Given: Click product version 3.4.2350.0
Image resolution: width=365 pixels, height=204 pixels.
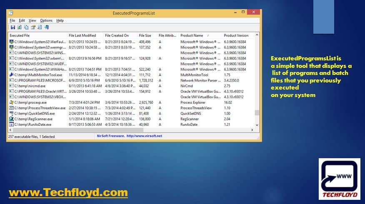Looking at the screenshot, I should click(231, 80).
